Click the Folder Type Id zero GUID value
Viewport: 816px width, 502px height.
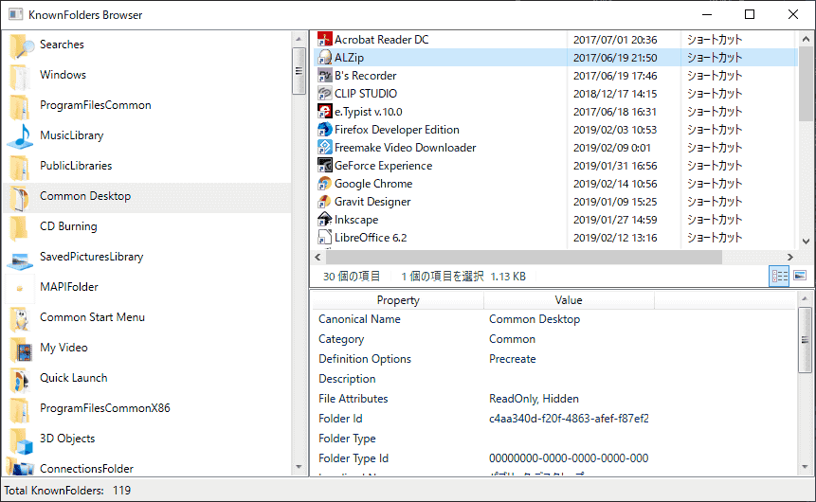click(x=569, y=458)
